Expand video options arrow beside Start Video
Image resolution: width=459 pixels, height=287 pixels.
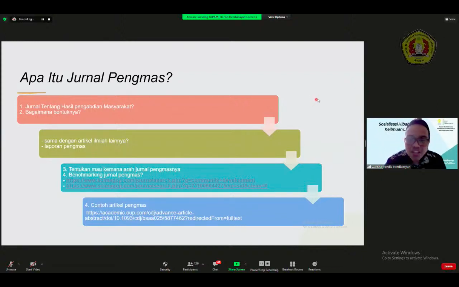pyautogui.click(x=42, y=264)
